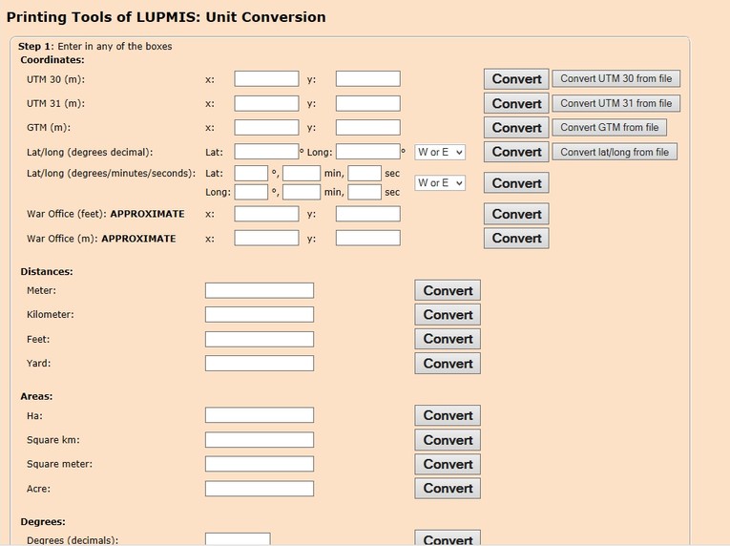Click the 'Degrees:' section heading
This screenshot has width=730, height=546.
[x=43, y=522]
